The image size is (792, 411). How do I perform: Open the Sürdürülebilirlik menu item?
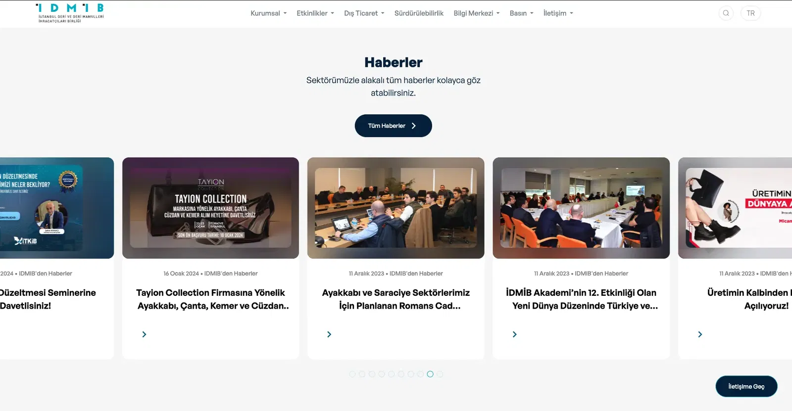(x=419, y=13)
